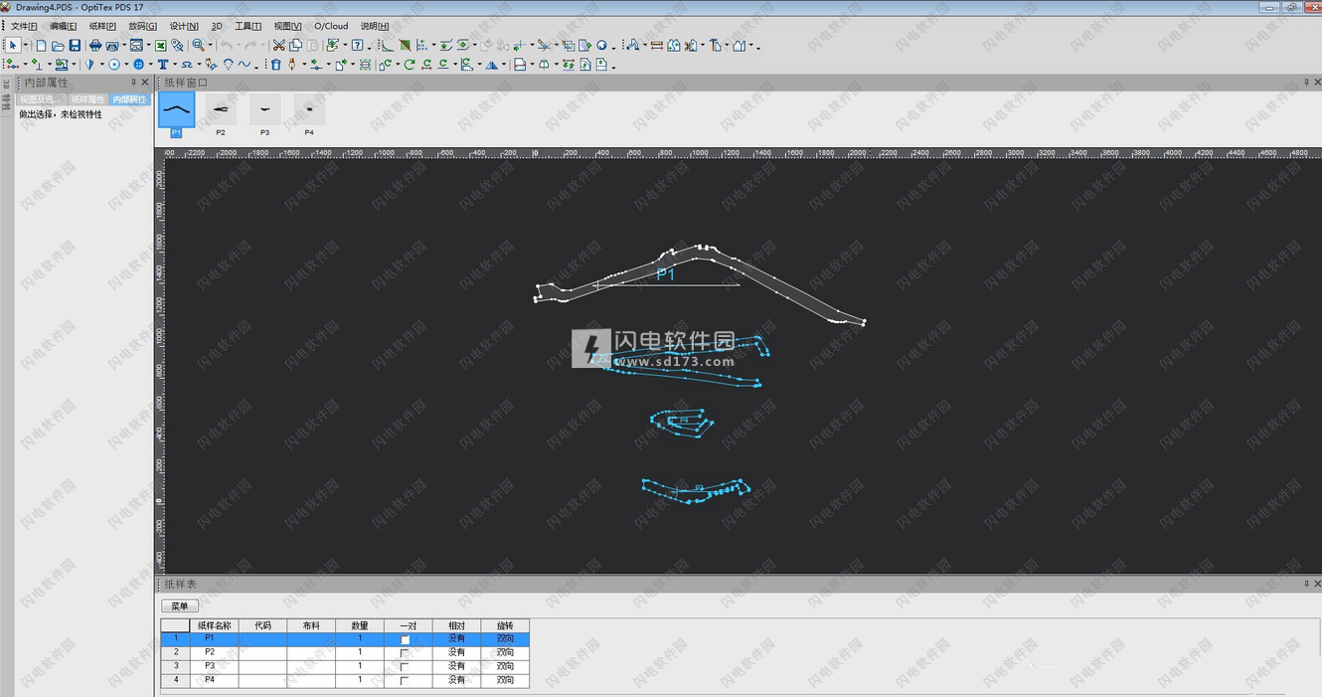Open the 编辑[E] menu
The width and height of the screenshot is (1322, 697).
(63, 26)
